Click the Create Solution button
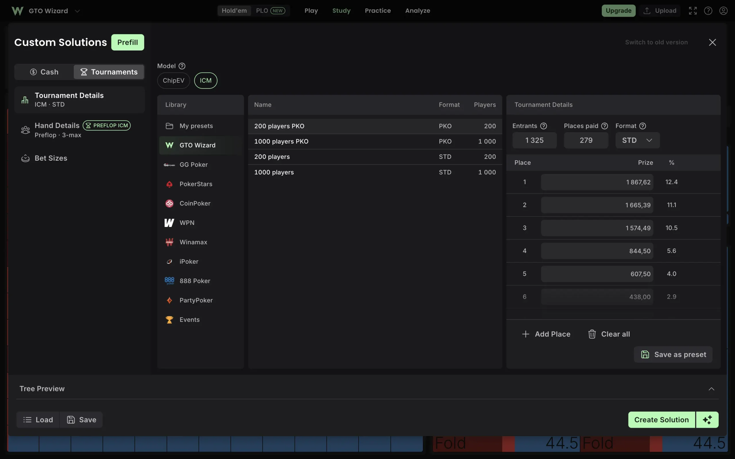The height and width of the screenshot is (459, 735). coord(661,419)
